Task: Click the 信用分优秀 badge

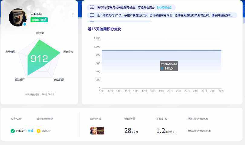Action: 39,20
